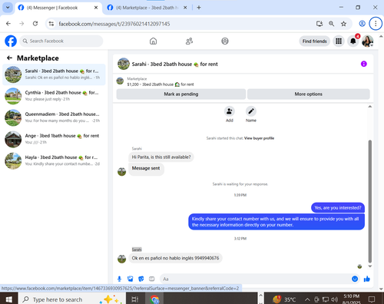The image size is (384, 304).
Task: Choose a GIF icon
Action: point(152,279)
